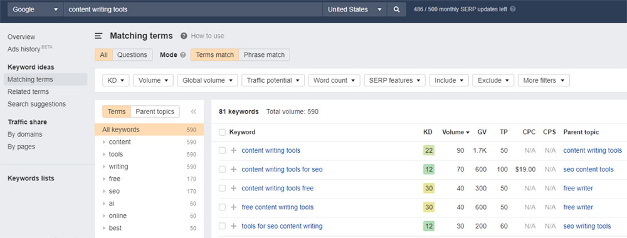Image resolution: width=627 pixels, height=238 pixels.
Task: Open parent topic 'seo writing tools'
Action: [587, 226]
